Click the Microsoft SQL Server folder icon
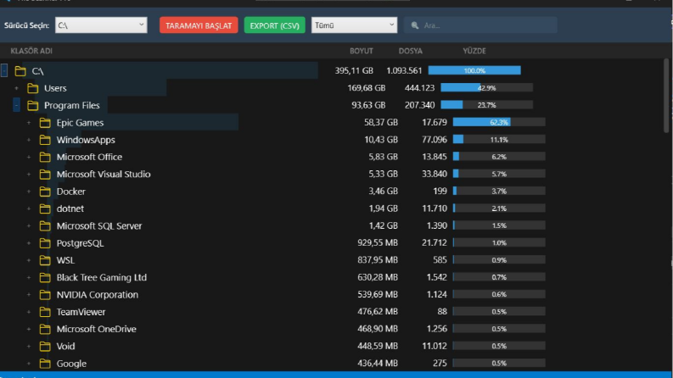Screen dimensions: 673x378 pyautogui.click(x=45, y=225)
